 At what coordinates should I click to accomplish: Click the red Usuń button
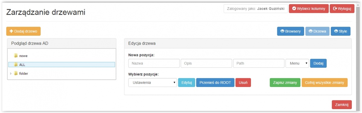(243, 82)
